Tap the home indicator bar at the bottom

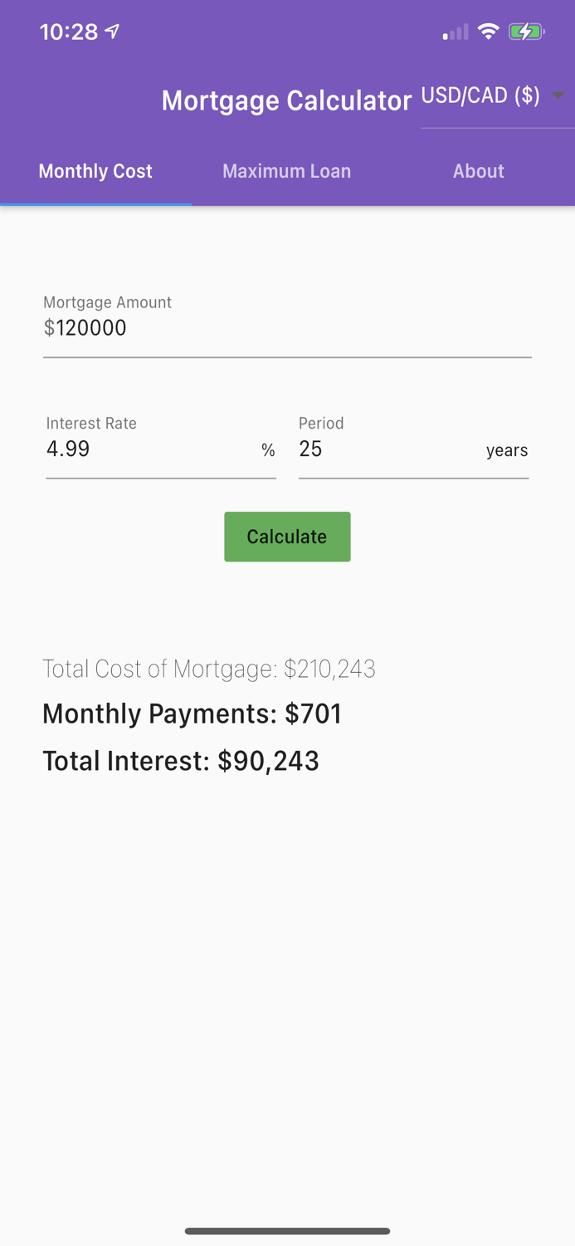[x=287, y=1231]
